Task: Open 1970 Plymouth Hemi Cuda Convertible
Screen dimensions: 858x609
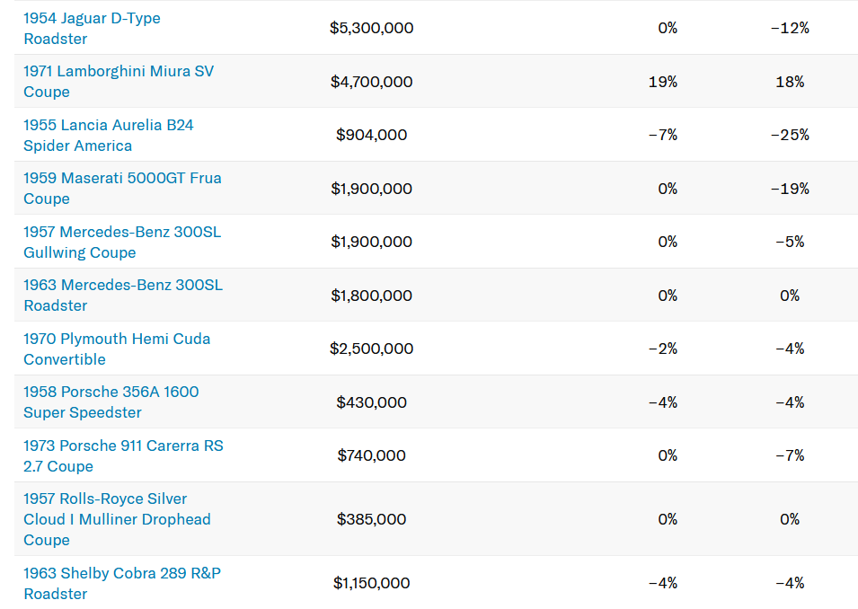Action: click(x=117, y=339)
